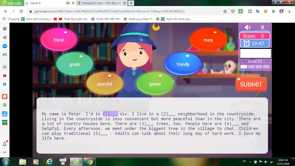Open notifications bell in sidebar
The height and width of the screenshot is (166, 295).
tap(5, 144)
